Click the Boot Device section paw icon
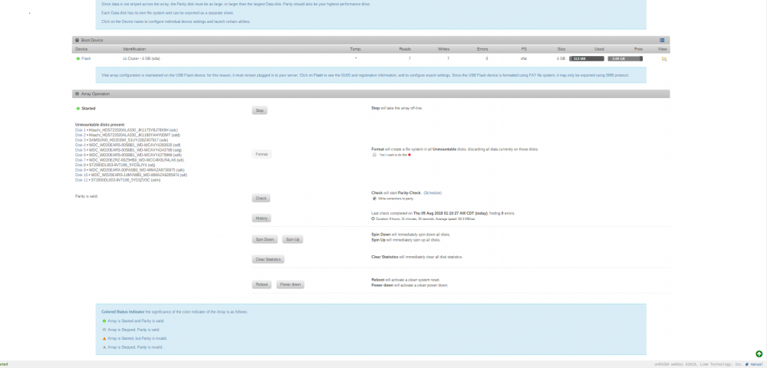Viewport: 767px width, 368px height. 77,40
